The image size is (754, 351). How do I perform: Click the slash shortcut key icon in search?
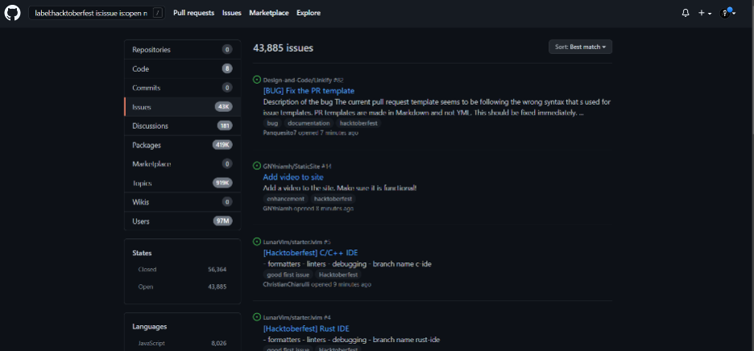coord(158,13)
